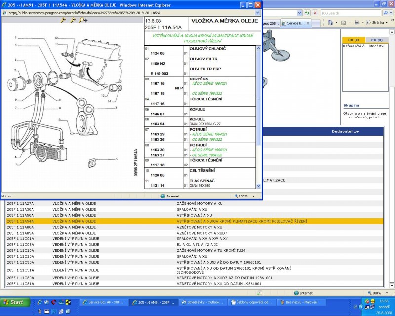Switch to the PO (0) tab
The image size is (395, 316).
pyautogui.click(x=376, y=39)
